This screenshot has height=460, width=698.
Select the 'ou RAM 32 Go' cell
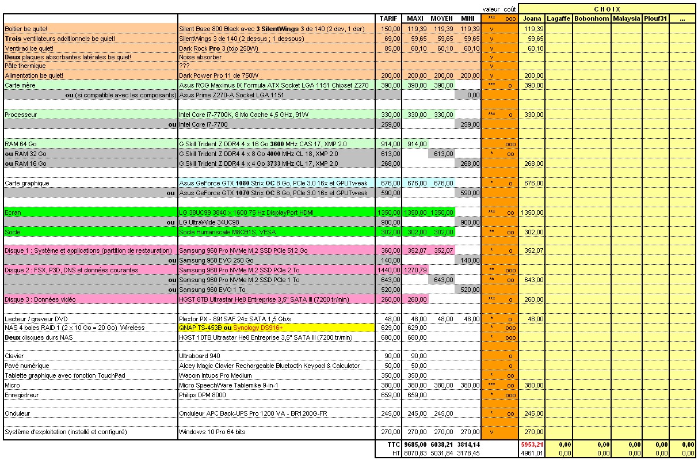click(90, 154)
